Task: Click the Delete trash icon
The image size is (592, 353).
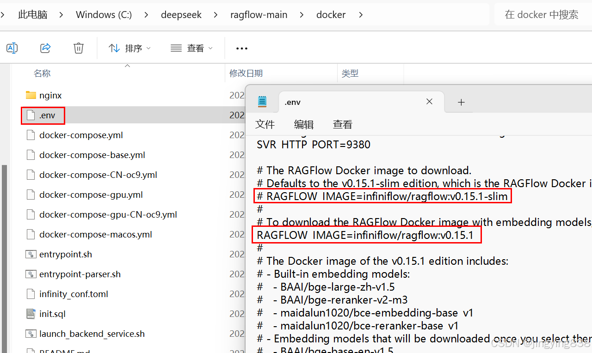Action: tap(78, 48)
